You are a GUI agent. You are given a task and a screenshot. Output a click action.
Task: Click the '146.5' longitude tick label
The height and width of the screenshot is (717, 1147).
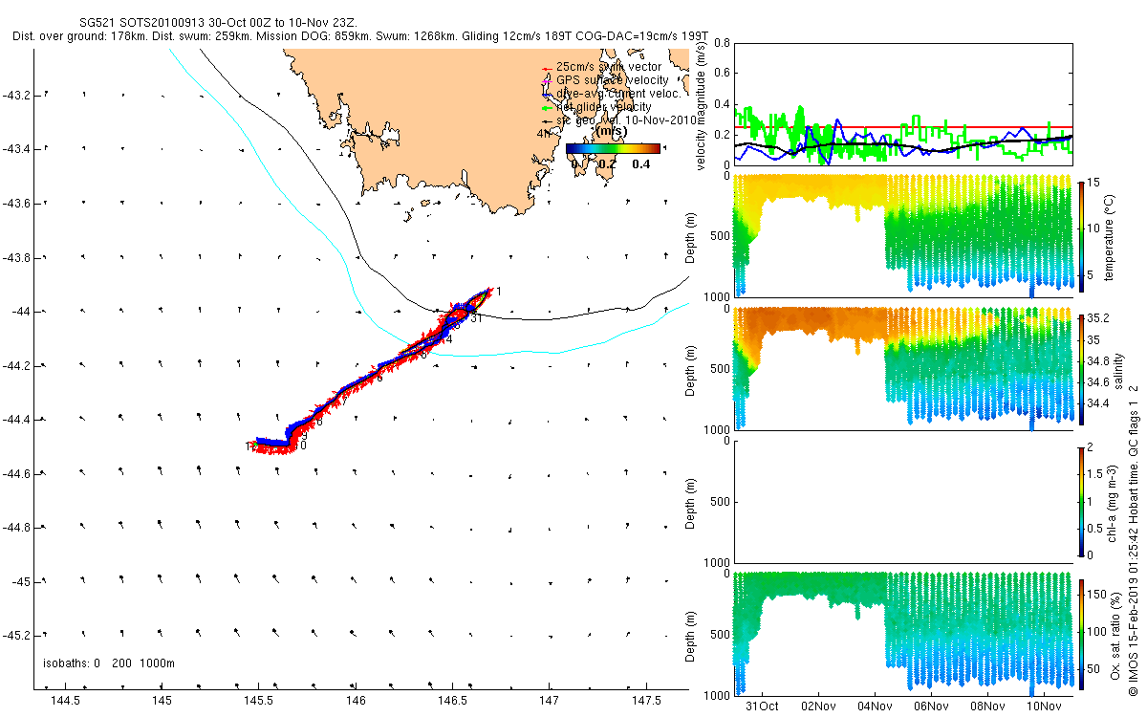coord(453,701)
